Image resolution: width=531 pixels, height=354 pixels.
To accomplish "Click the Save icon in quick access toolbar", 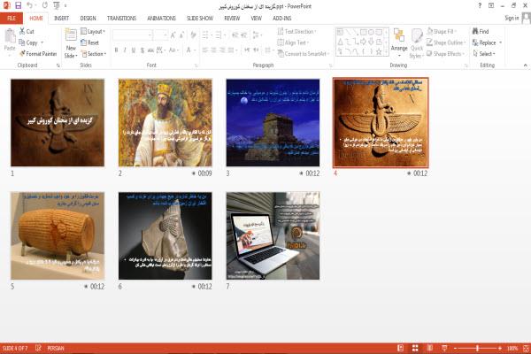I will coord(19,5).
